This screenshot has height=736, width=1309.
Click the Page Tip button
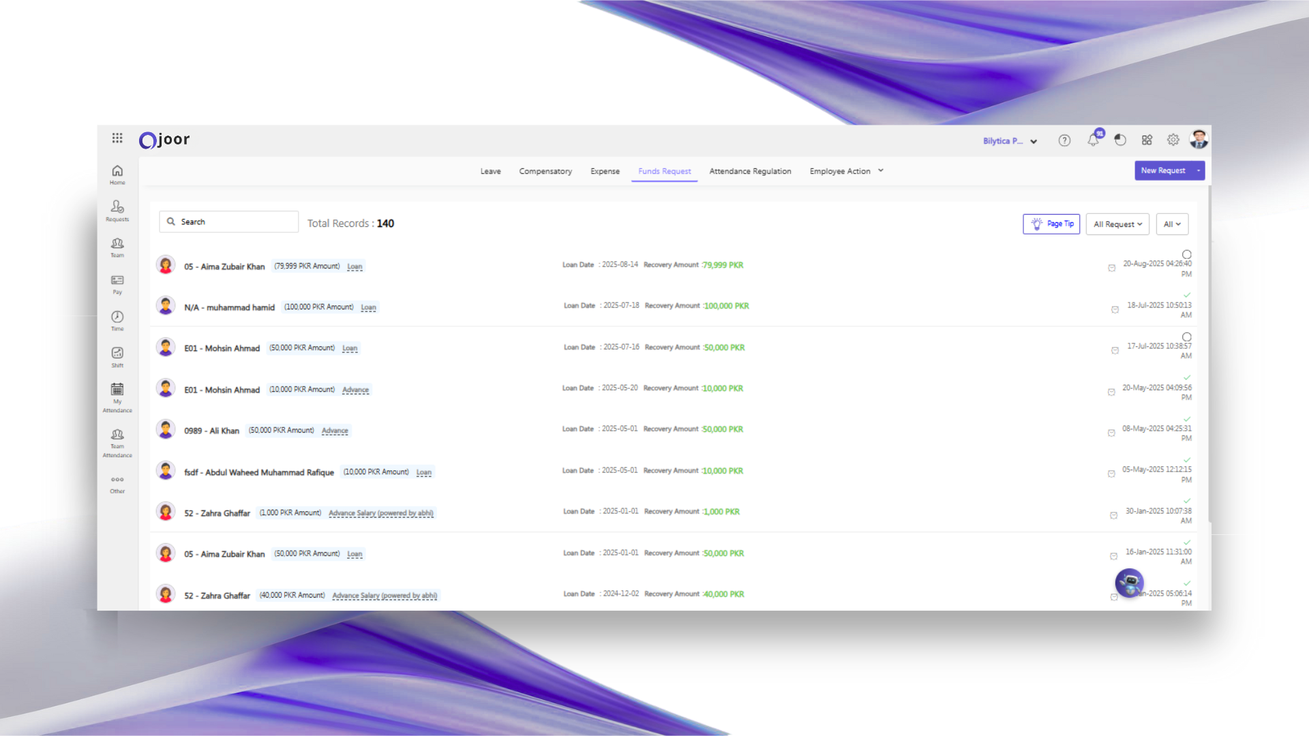[x=1051, y=224]
